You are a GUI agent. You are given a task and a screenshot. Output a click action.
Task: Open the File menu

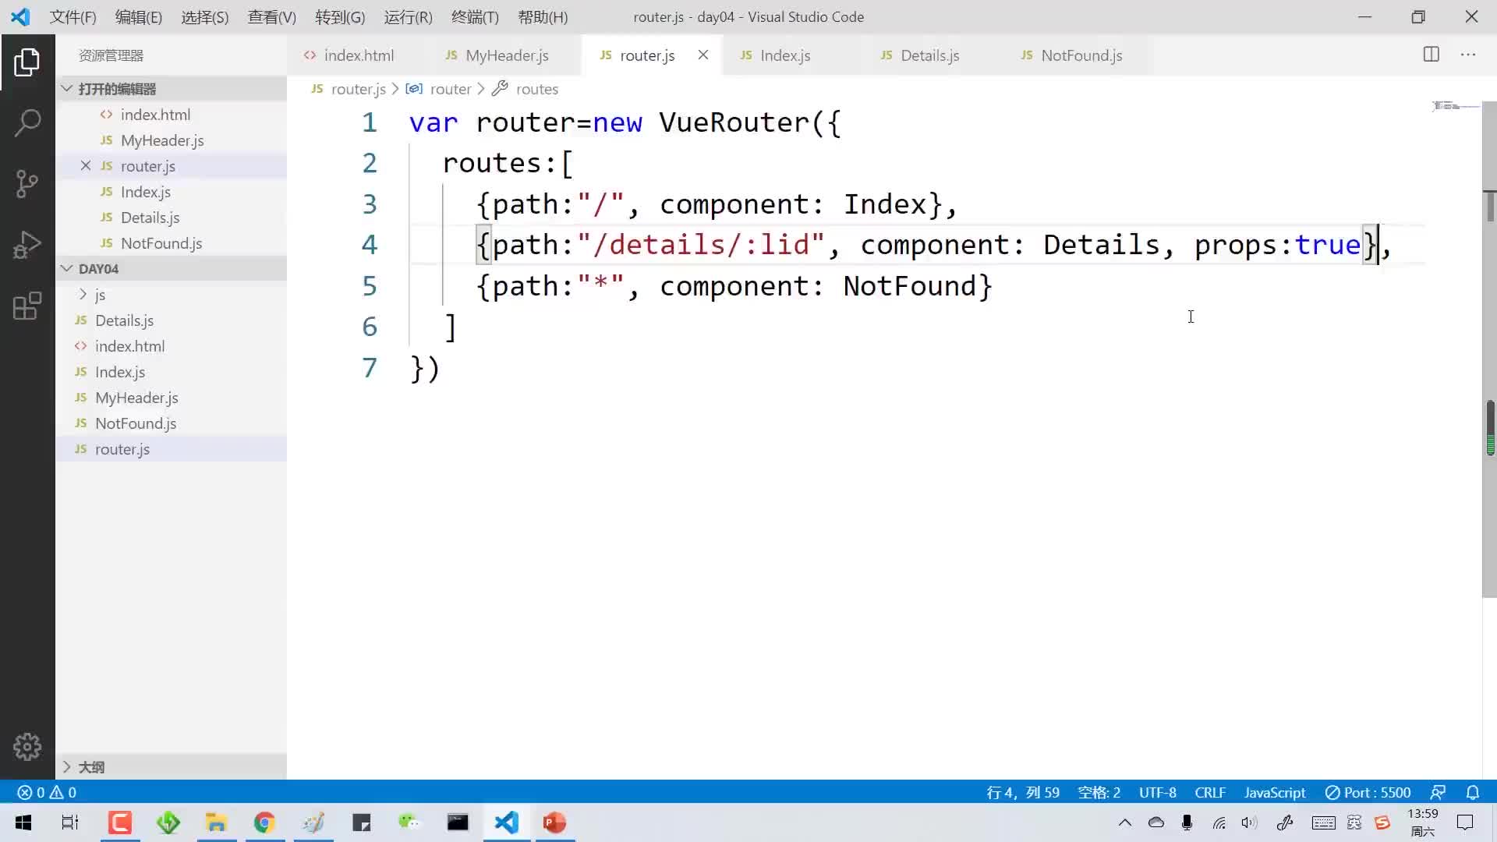click(73, 17)
